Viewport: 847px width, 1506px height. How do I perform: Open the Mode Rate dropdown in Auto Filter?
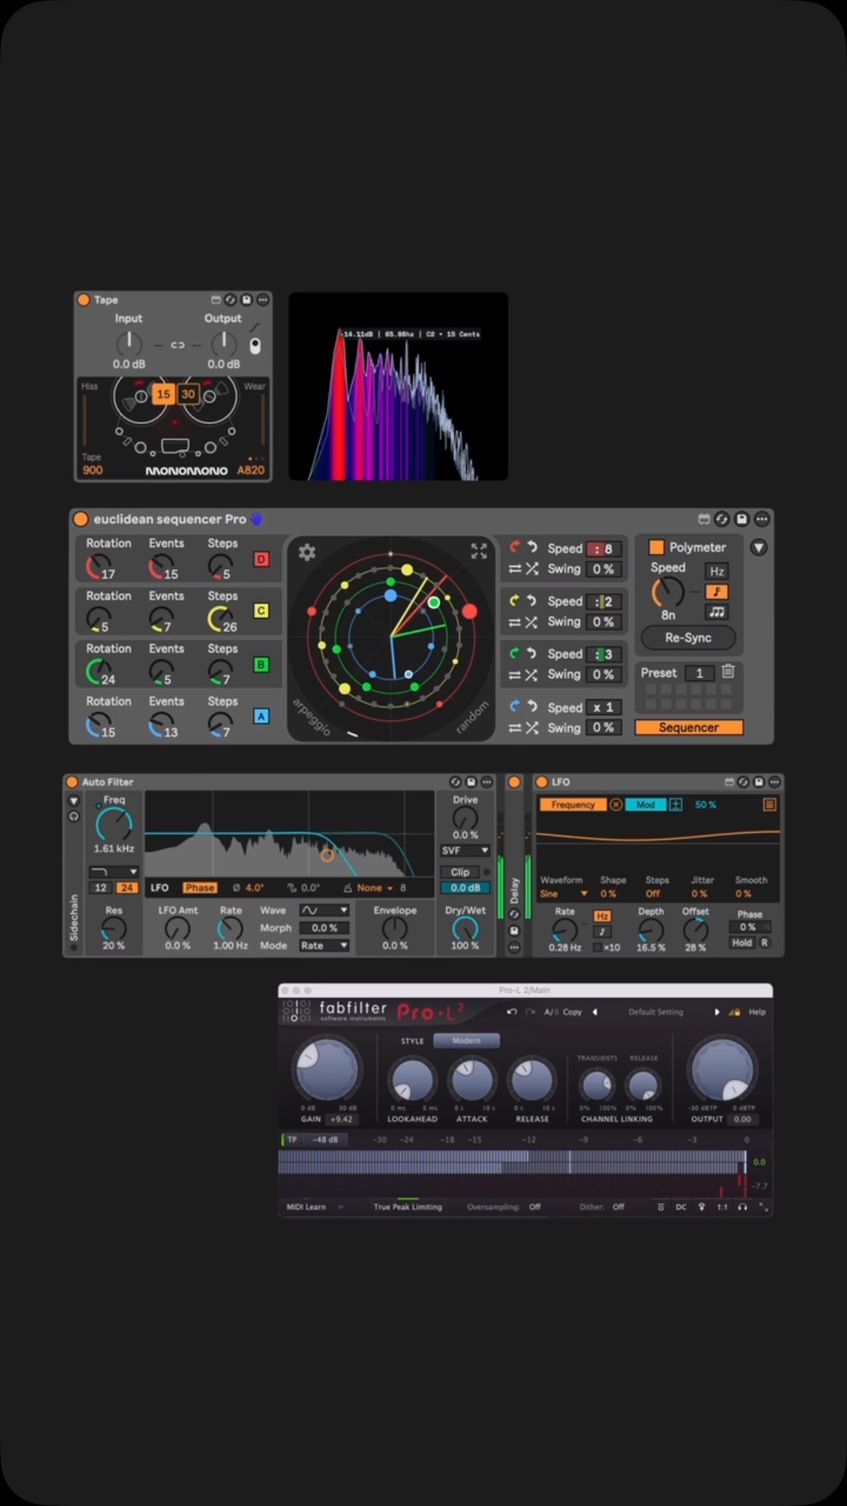(x=324, y=946)
